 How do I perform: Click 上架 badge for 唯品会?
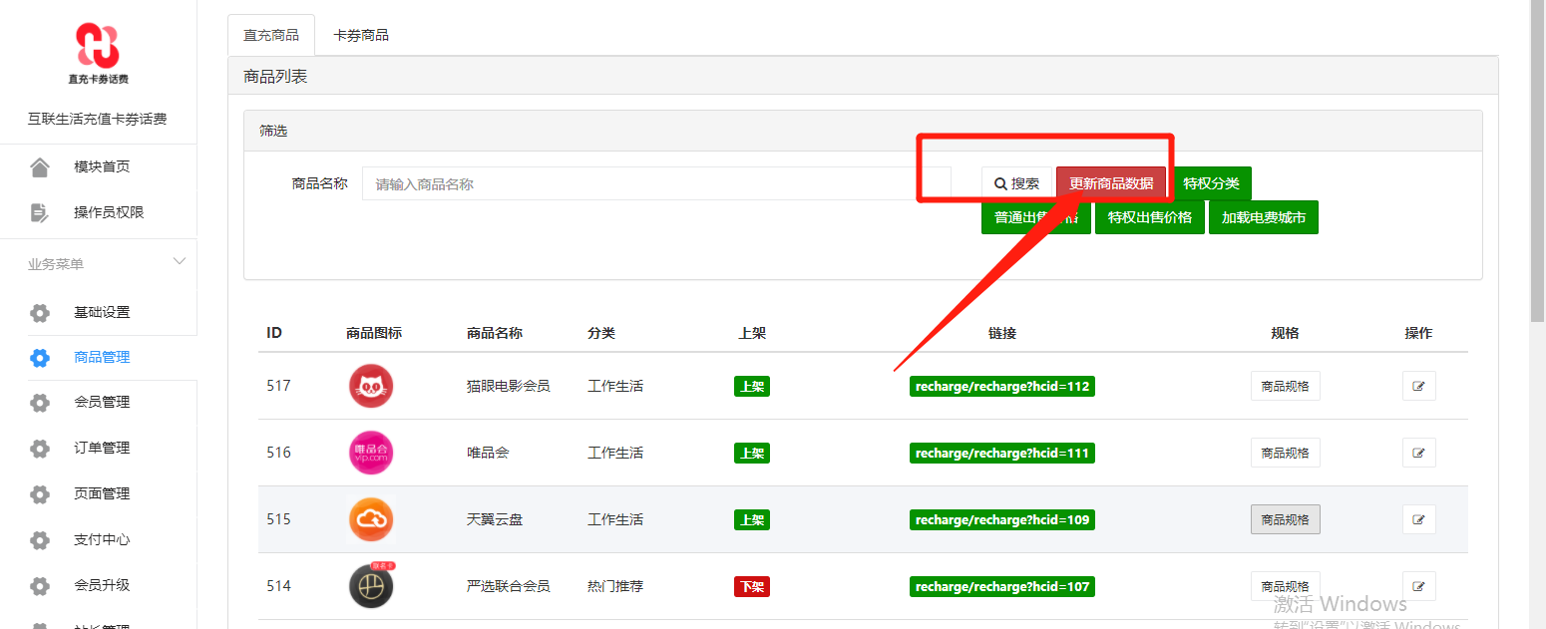752,454
